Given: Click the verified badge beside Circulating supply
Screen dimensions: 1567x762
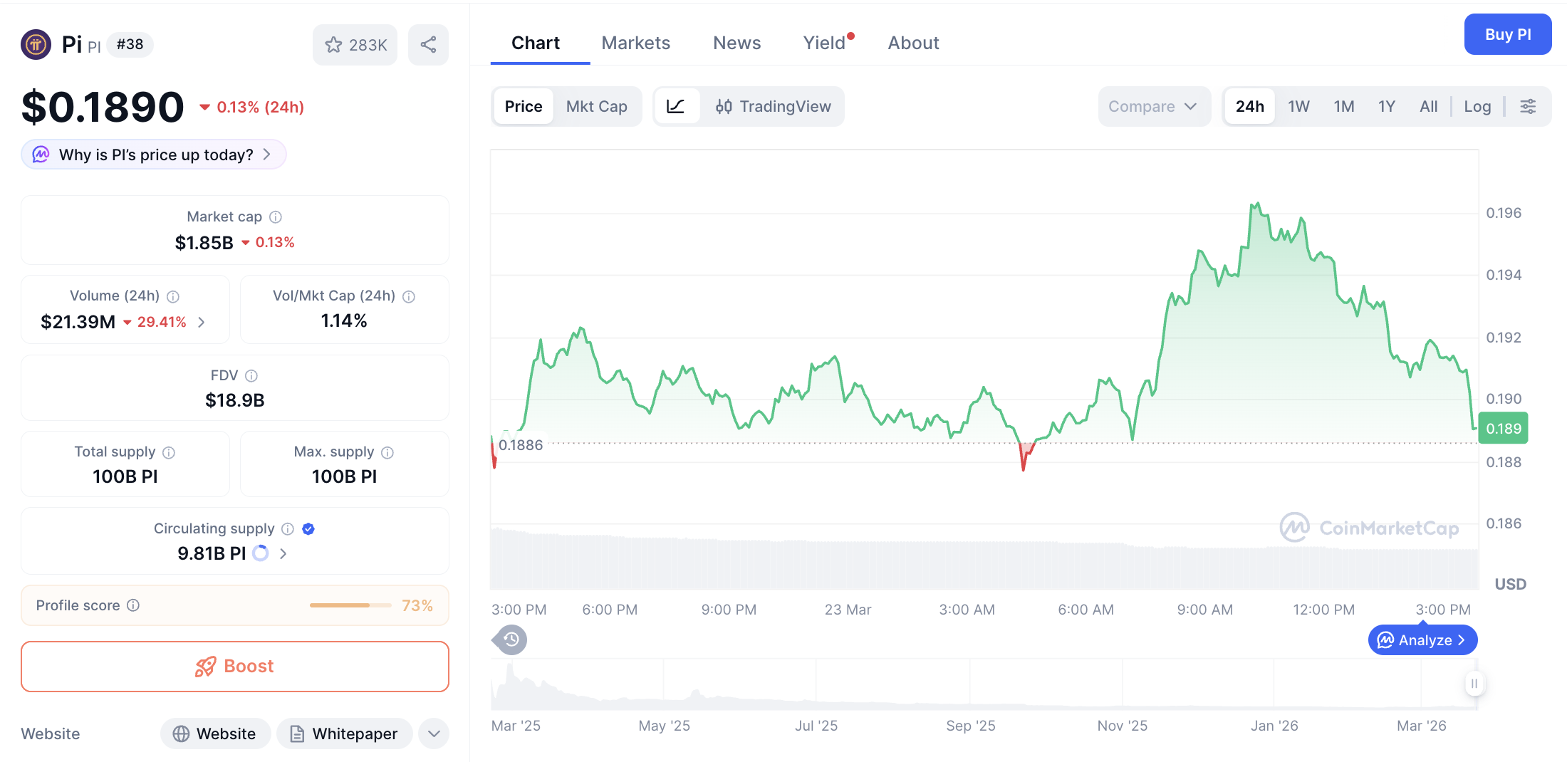Looking at the screenshot, I should tap(308, 528).
